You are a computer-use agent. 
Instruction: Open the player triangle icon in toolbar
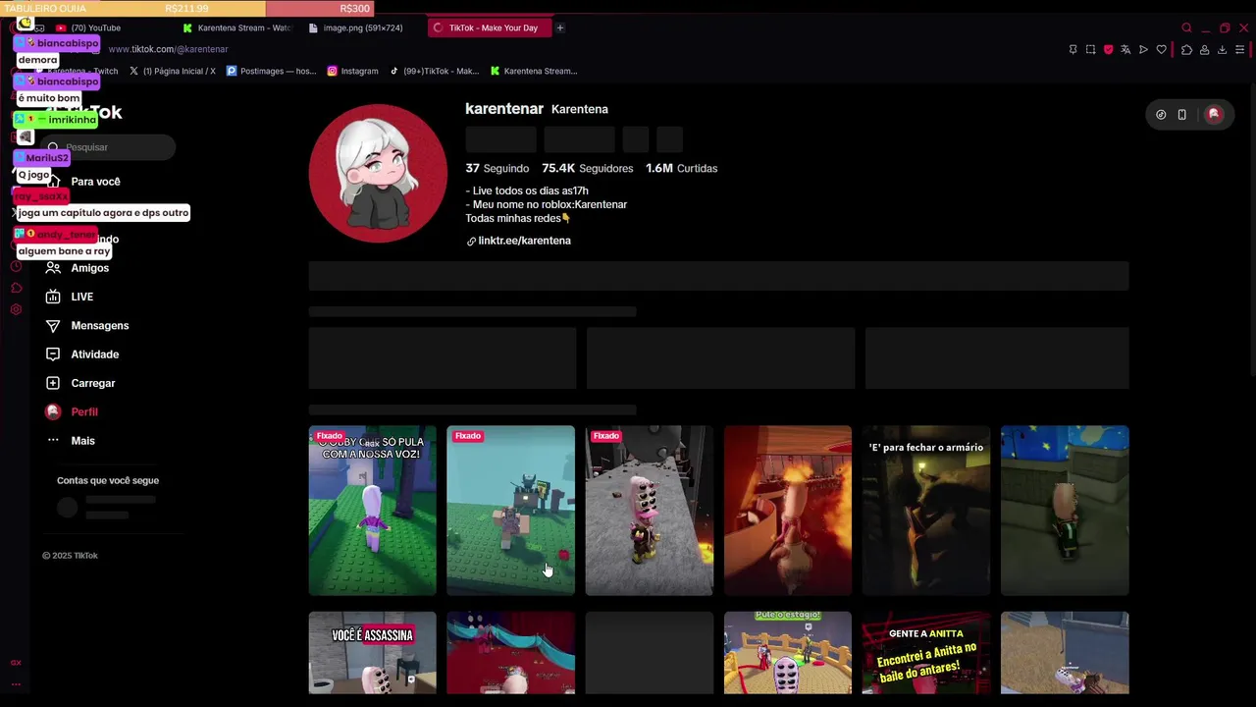click(1143, 49)
